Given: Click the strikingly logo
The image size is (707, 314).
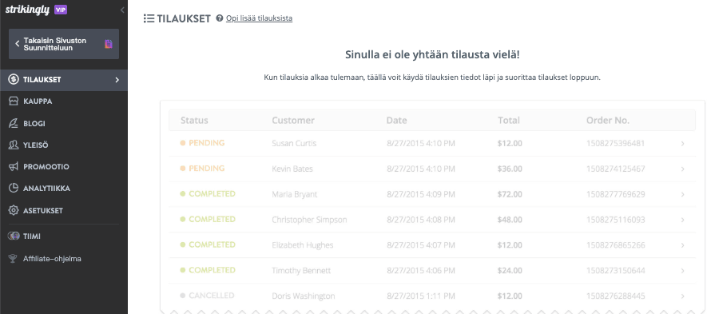Looking at the screenshot, I should click(x=27, y=10).
